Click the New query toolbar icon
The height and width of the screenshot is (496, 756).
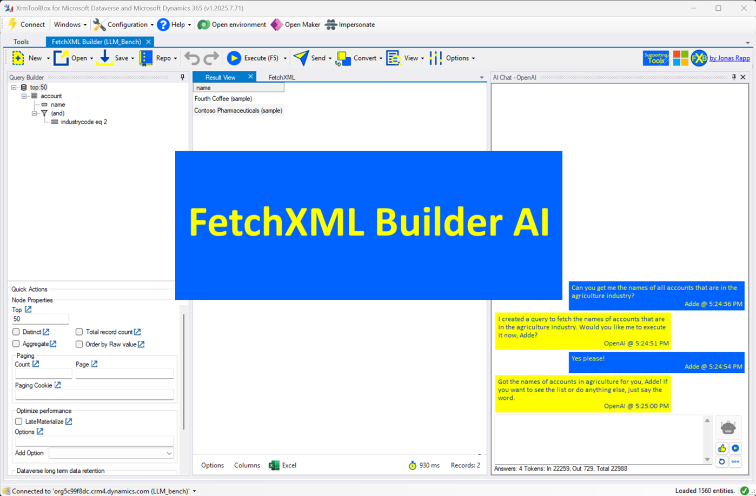[18, 58]
